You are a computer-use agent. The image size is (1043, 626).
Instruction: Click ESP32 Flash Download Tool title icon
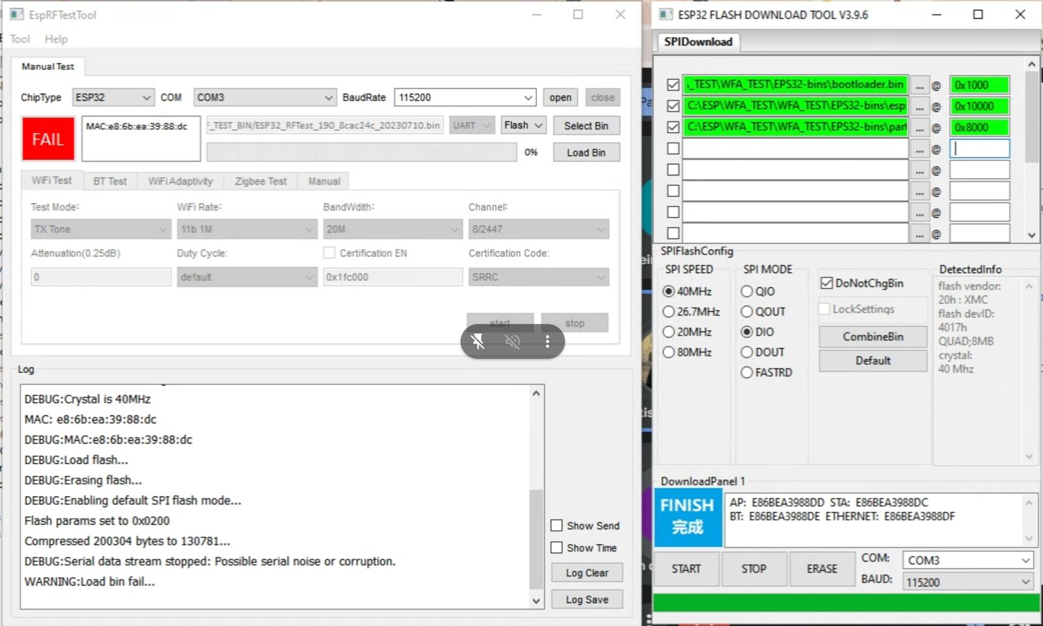(666, 14)
